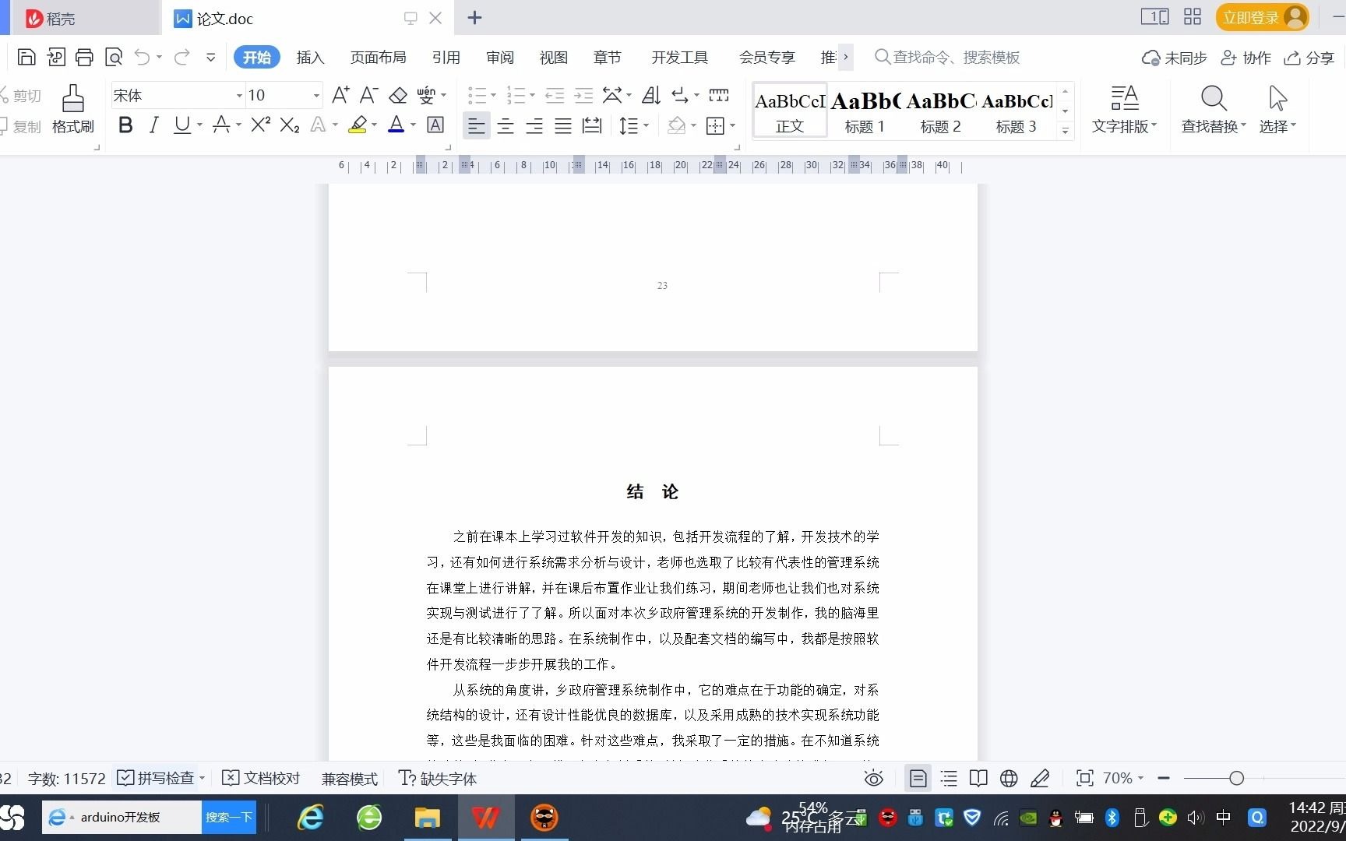Switch to outline view in status bar
The height and width of the screenshot is (841, 1346).
(949, 778)
